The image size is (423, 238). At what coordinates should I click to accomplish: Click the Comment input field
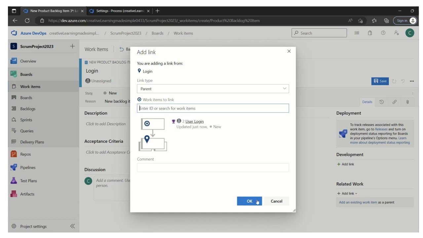click(x=213, y=167)
